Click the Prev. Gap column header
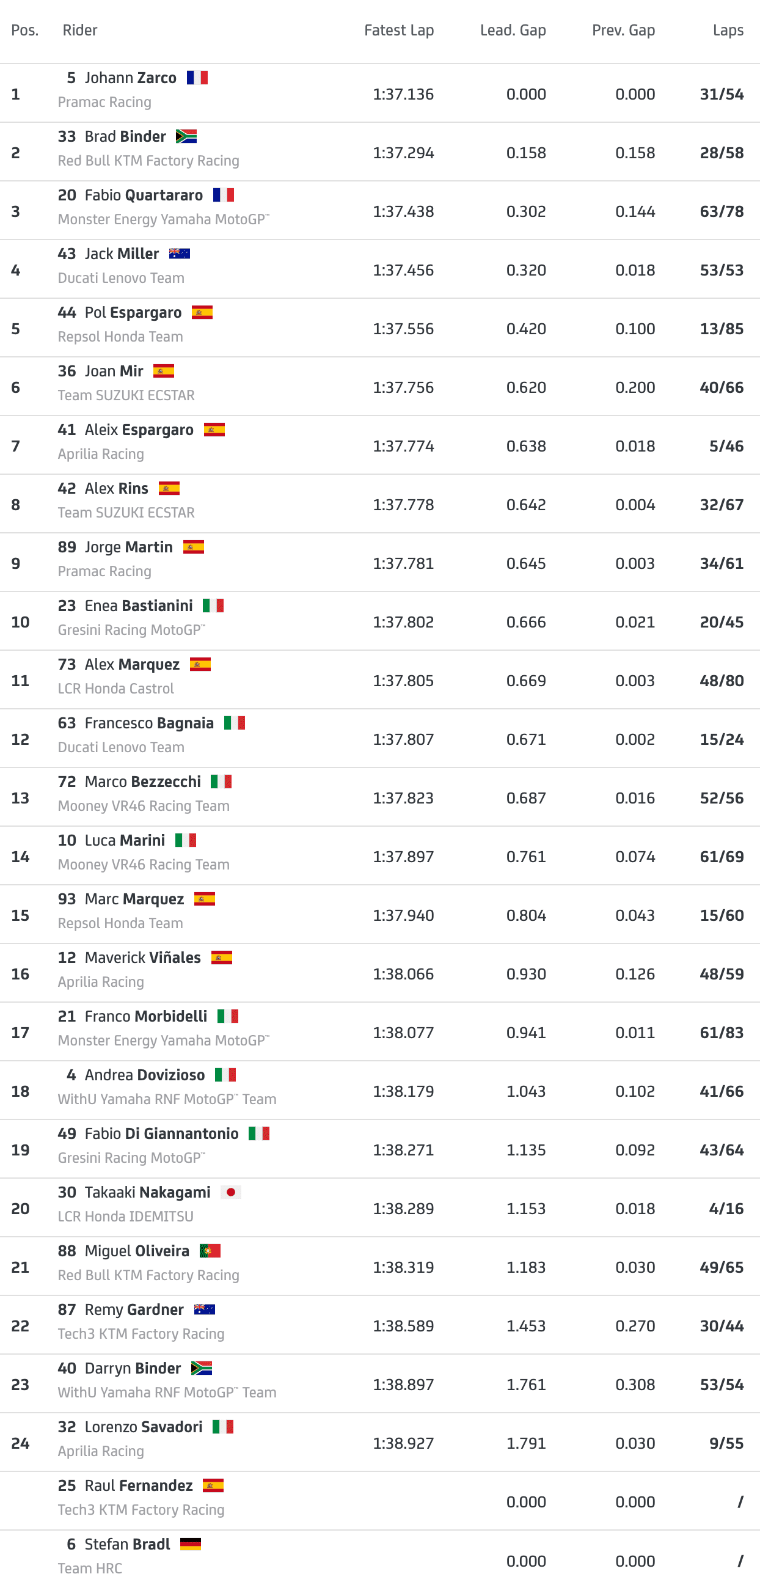Screen dimensions: 760x1585 [x=623, y=30]
